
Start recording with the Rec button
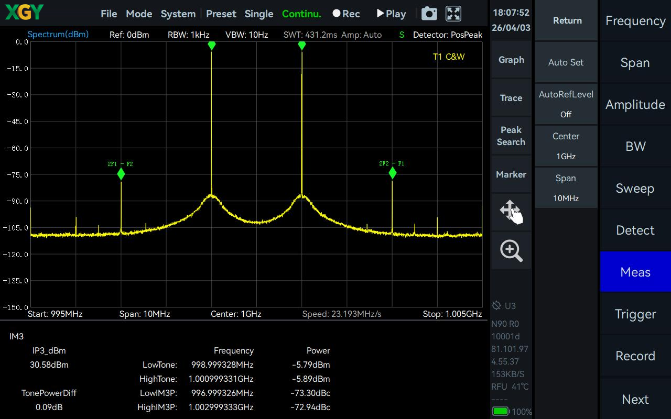tap(346, 14)
